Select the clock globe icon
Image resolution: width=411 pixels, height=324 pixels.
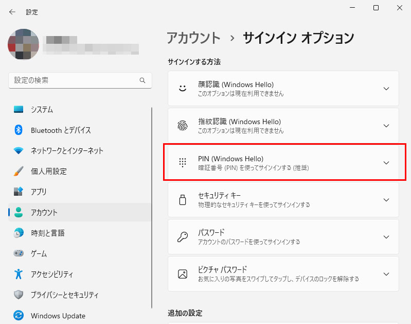(x=19, y=233)
